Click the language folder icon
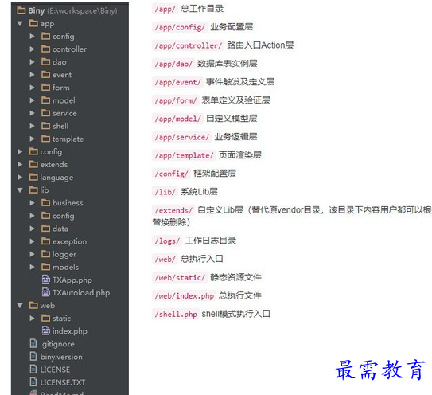 coord(33,177)
